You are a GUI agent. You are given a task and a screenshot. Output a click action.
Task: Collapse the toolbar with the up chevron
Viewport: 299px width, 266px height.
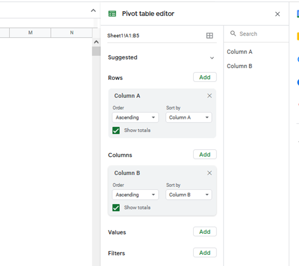point(93,11)
